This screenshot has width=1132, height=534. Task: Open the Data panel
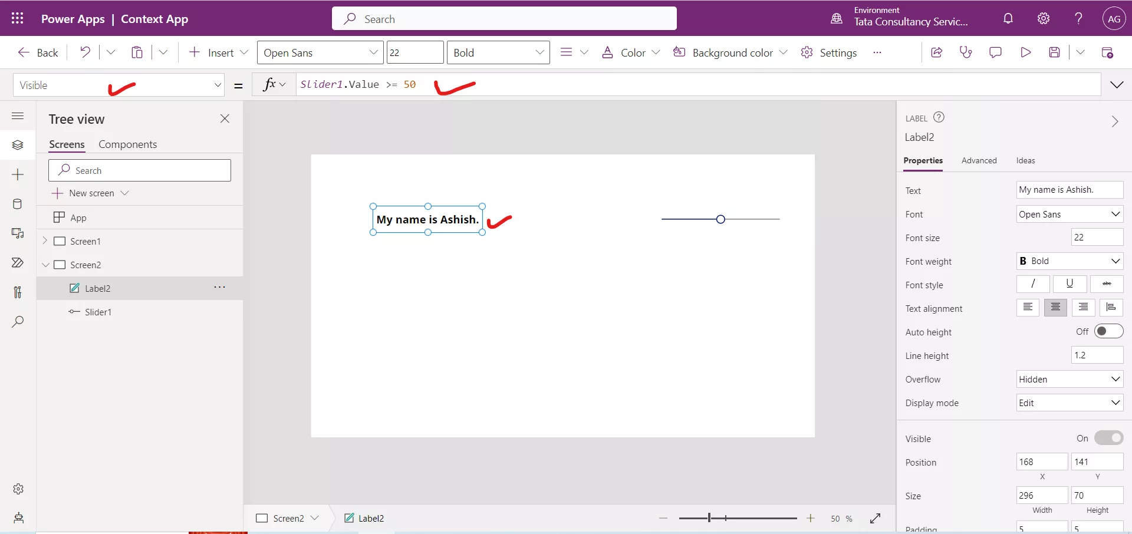pyautogui.click(x=18, y=204)
